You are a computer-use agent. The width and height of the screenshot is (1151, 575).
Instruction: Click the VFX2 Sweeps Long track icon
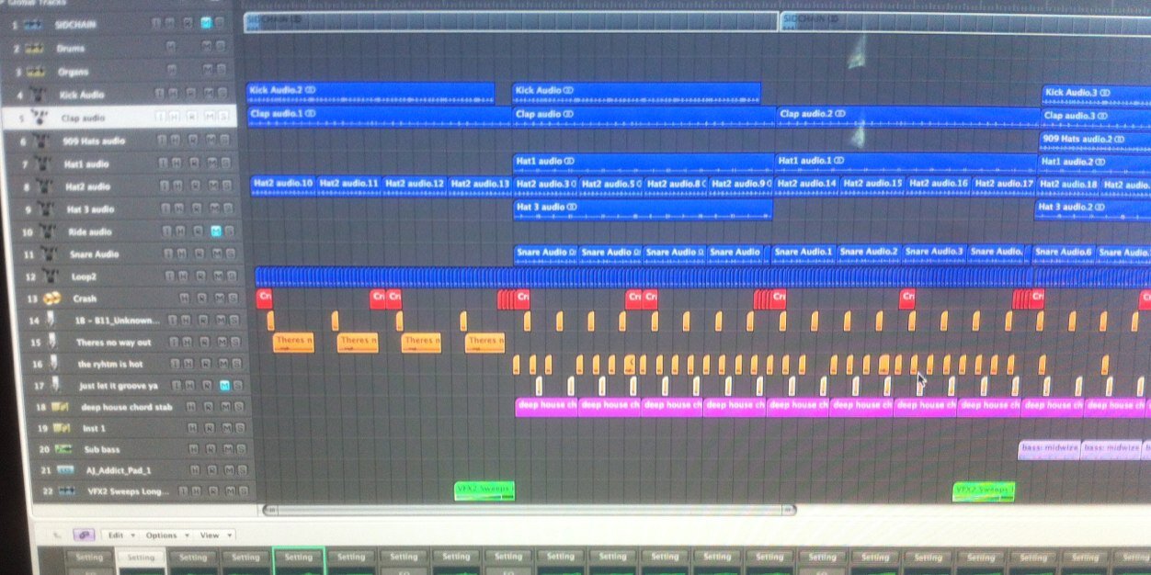click(x=67, y=492)
